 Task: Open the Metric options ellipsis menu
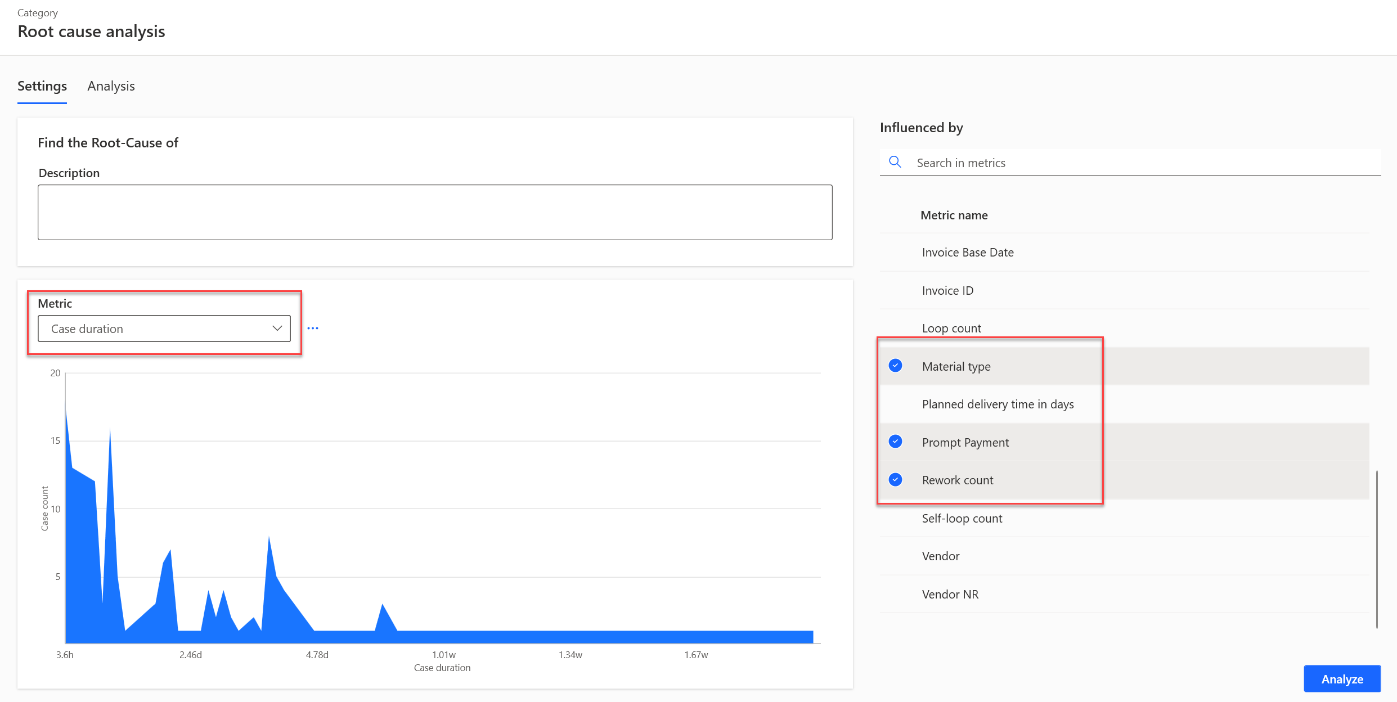pos(313,328)
